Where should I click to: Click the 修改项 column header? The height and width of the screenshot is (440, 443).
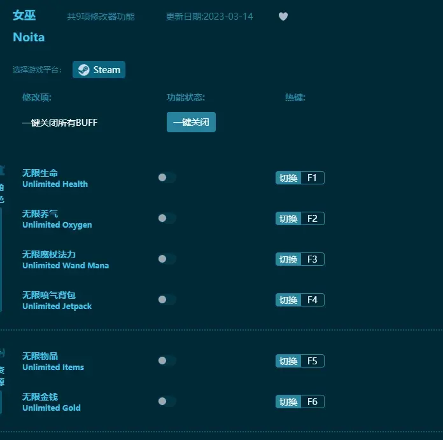(x=37, y=97)
